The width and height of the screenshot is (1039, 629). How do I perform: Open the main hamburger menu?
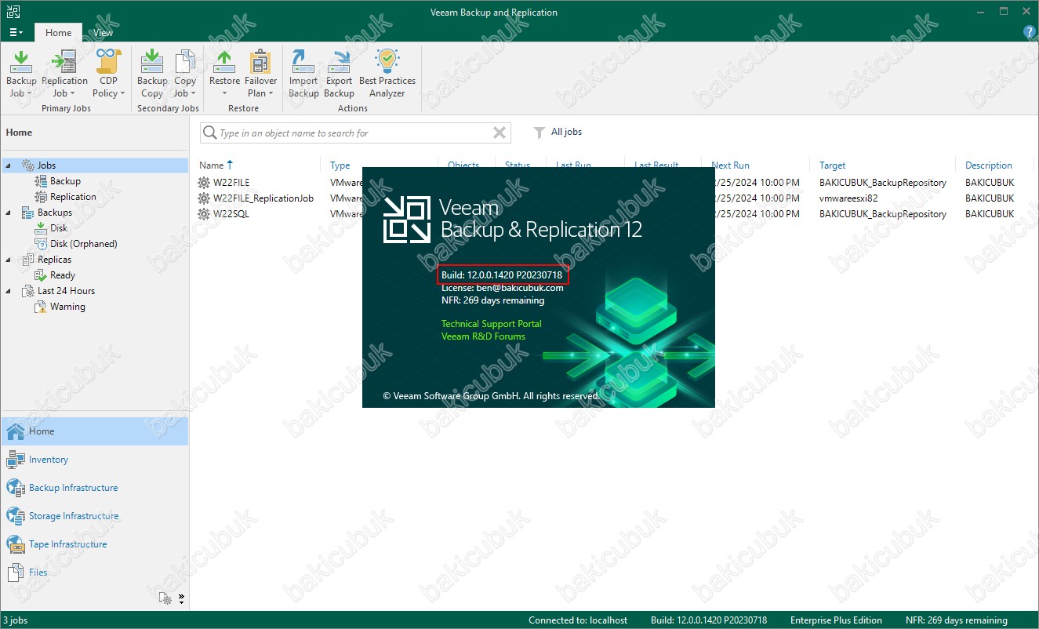click(x=16, y=33)
